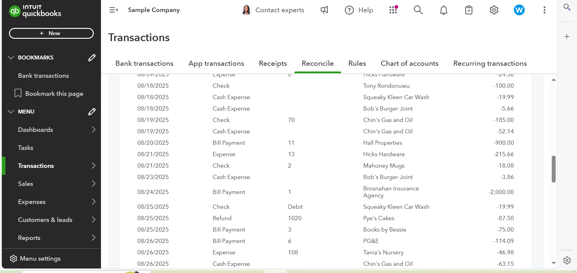Open the apps grid icon
The image size is (577, 273).
[x=393, y=10]
